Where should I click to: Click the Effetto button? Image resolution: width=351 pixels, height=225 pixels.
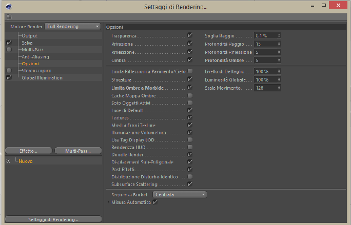click(x=28, y=151)
